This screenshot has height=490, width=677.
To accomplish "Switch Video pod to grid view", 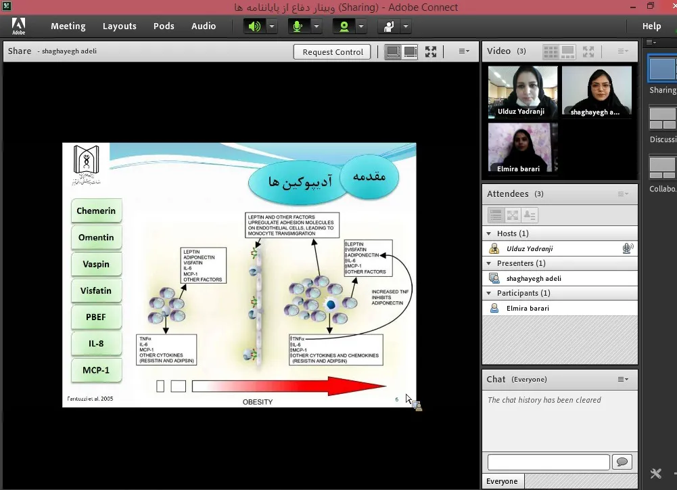I will [x=551, y=51].
